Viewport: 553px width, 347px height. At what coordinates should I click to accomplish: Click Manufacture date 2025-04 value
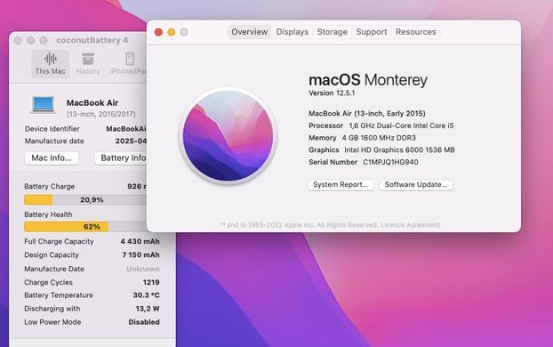[131, 141]
